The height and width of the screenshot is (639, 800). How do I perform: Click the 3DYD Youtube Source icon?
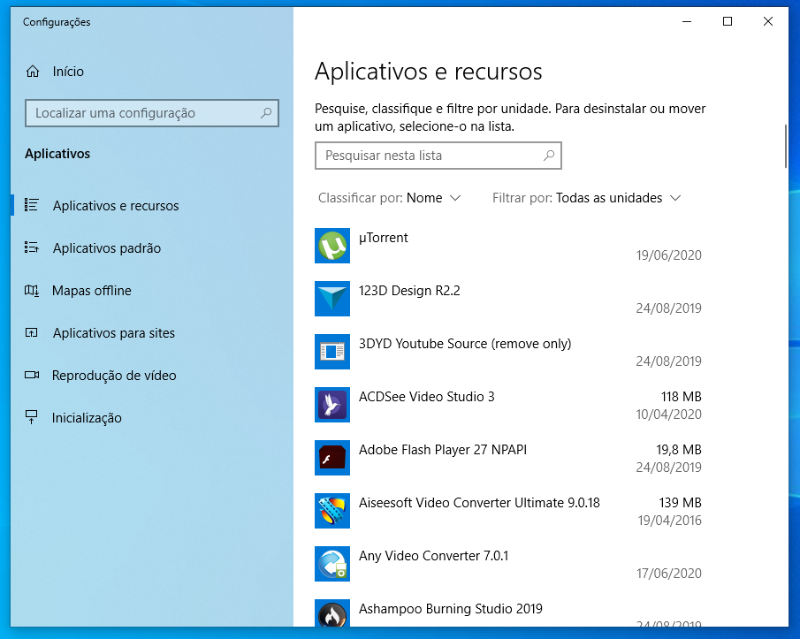[332, 352]
